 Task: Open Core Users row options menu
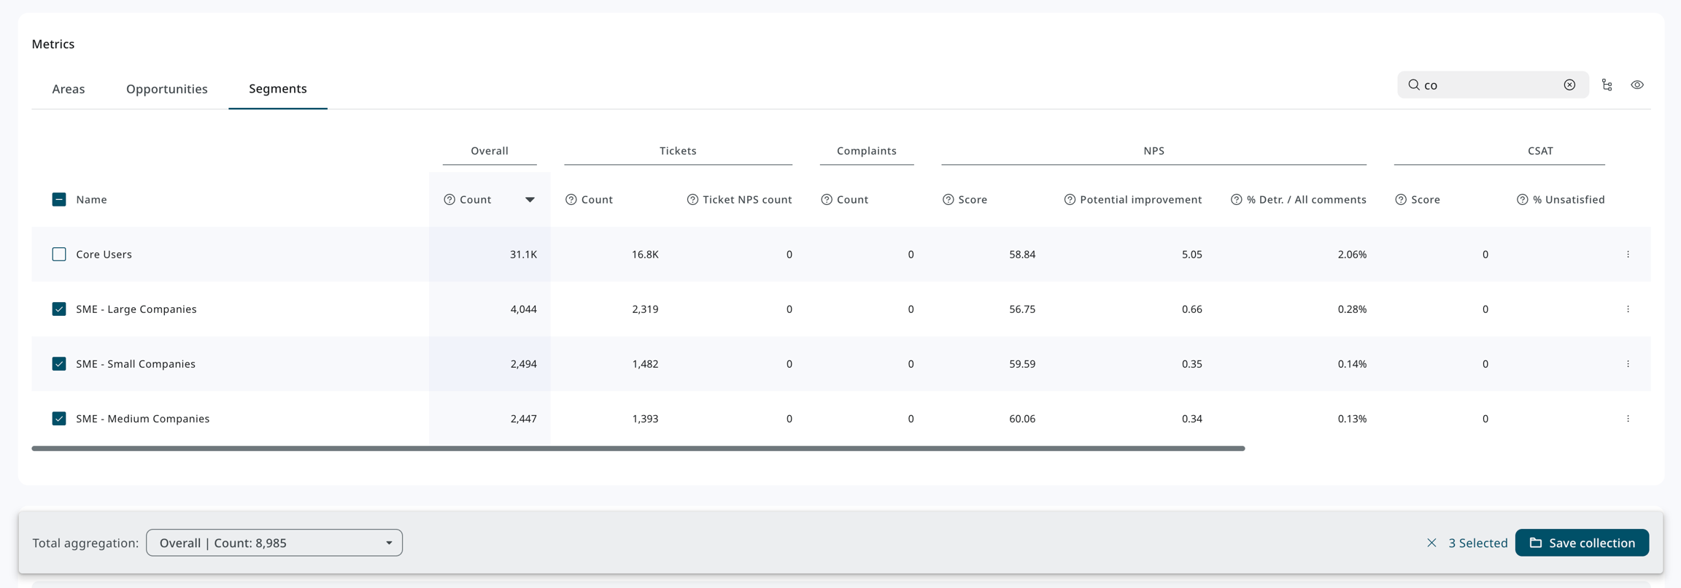point(1628,255)
